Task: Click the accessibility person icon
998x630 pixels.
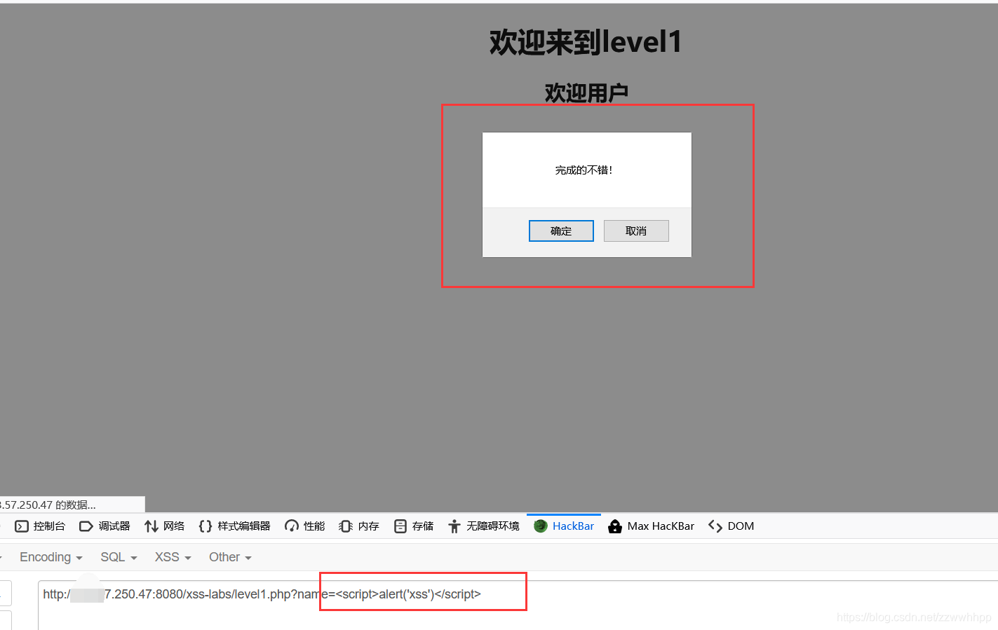Action: (454, 526)
